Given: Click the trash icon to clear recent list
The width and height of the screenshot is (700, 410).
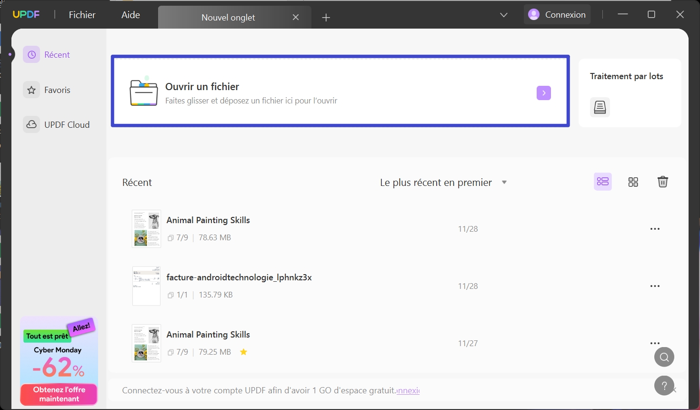Looking at the screenshot, I should tap(663, 182).
